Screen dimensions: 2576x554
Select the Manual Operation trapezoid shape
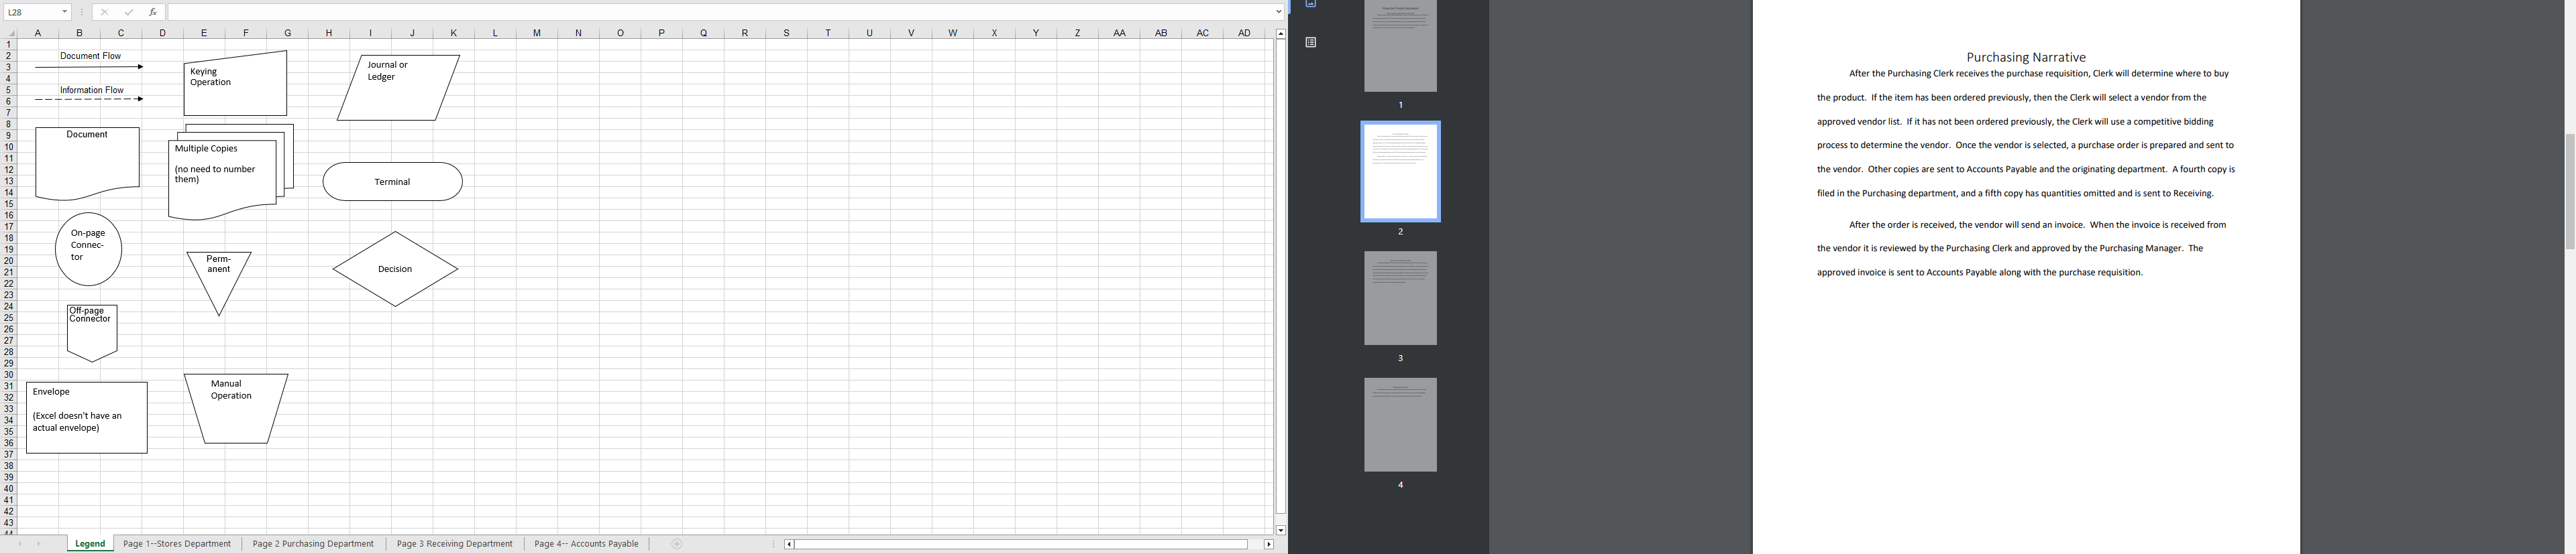pos(236,408)
